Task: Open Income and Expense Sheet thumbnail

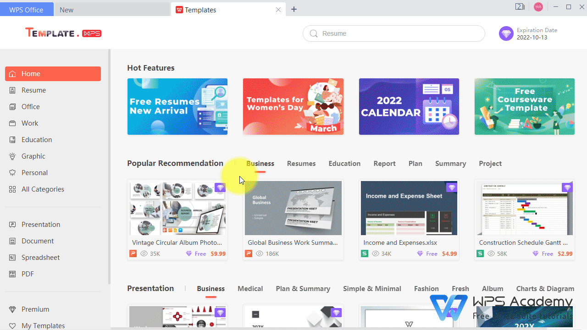Action: 409,208
